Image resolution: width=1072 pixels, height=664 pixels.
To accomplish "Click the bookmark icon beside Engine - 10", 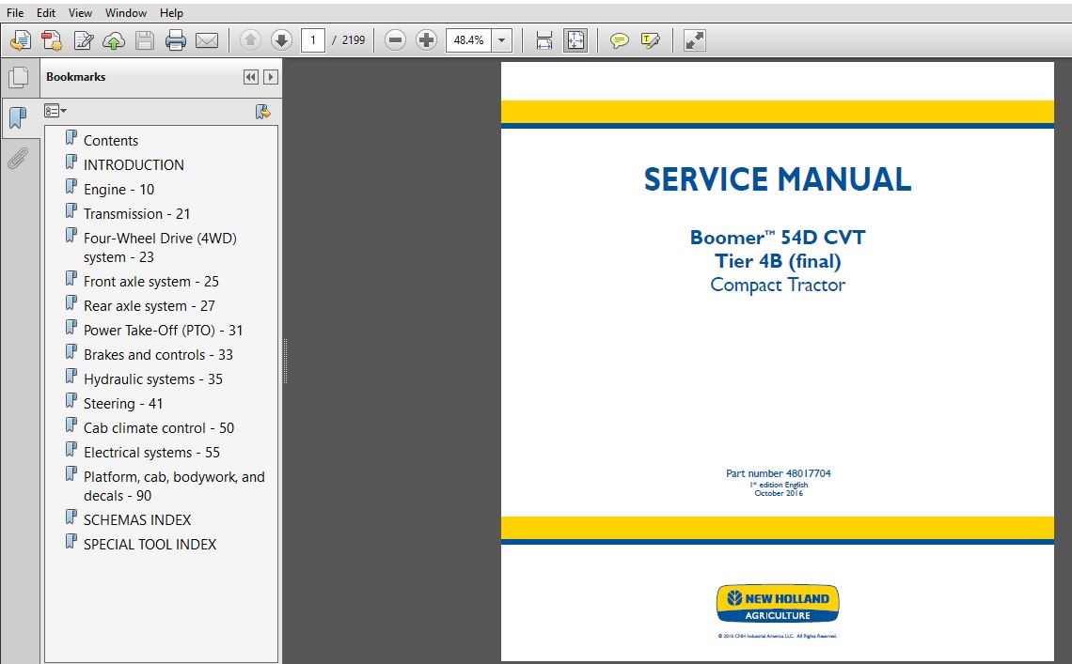I will [71, 187].
